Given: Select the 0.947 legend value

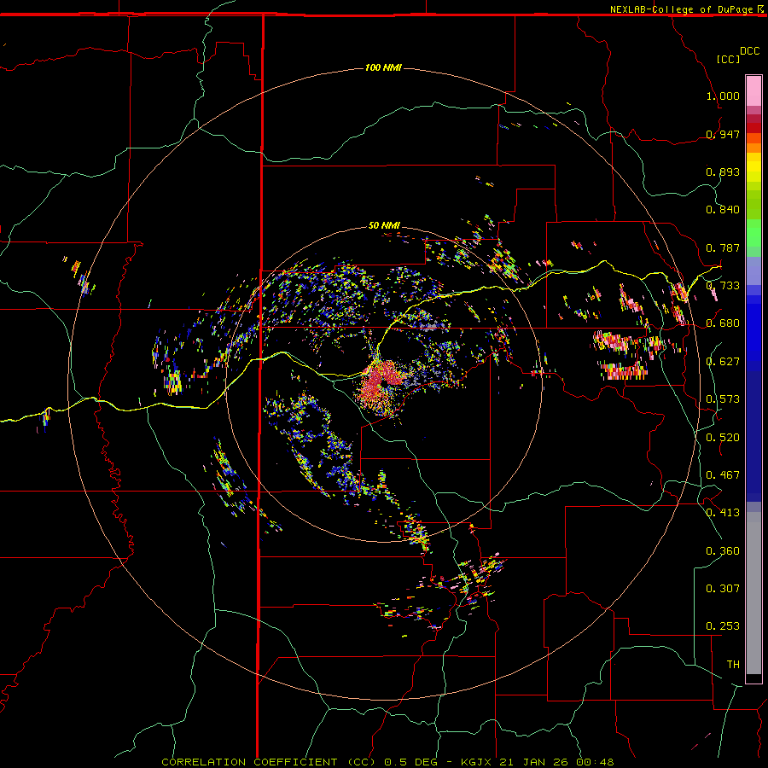Looking at the screenshot, I should pos(723,134).
